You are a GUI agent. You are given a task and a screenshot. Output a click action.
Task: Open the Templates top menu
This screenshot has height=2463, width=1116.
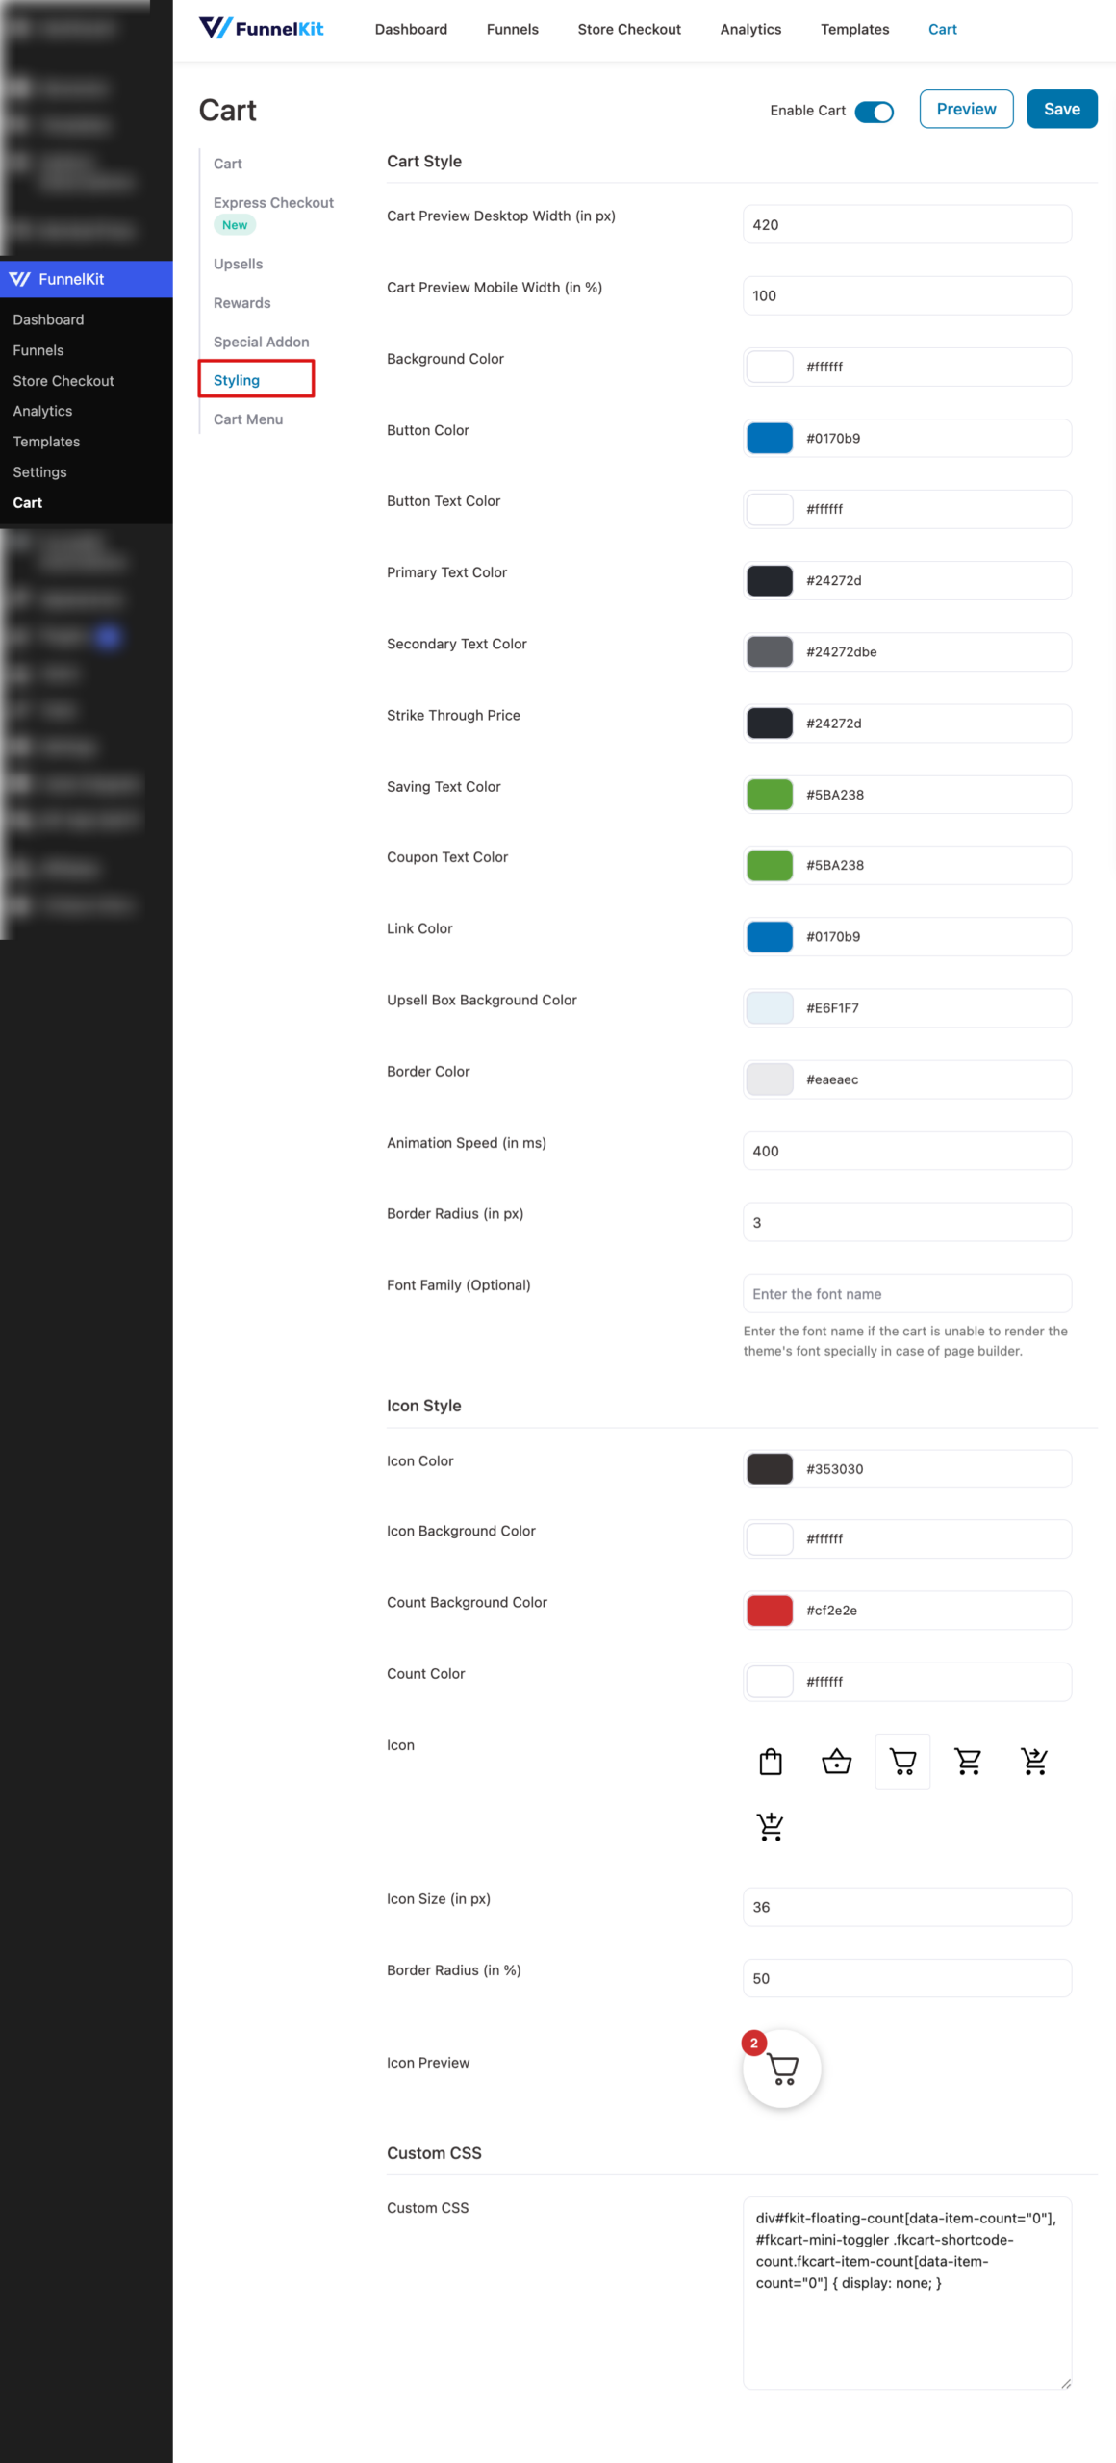click(854, 30)
